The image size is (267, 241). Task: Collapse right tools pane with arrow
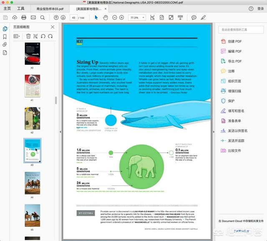click(x=214, y=131)
